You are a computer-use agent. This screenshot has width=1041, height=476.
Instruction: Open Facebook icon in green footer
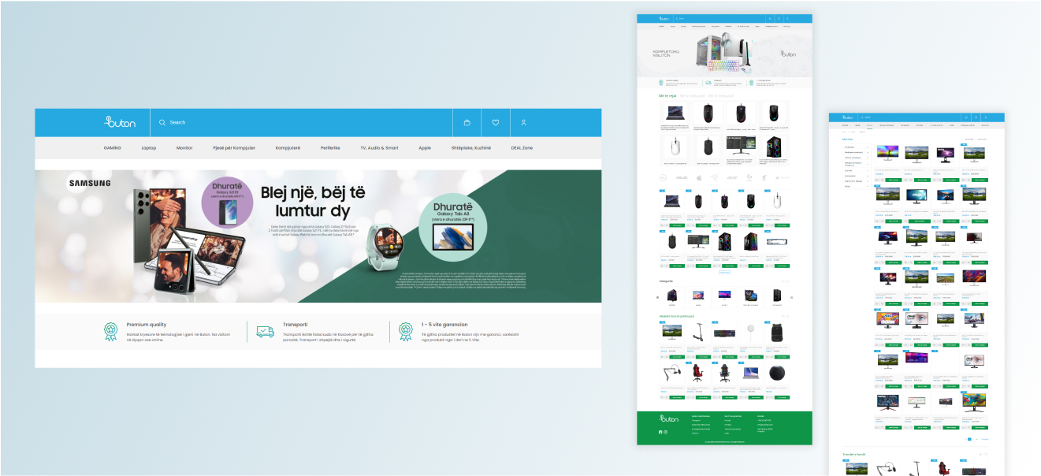coord(660,432)
